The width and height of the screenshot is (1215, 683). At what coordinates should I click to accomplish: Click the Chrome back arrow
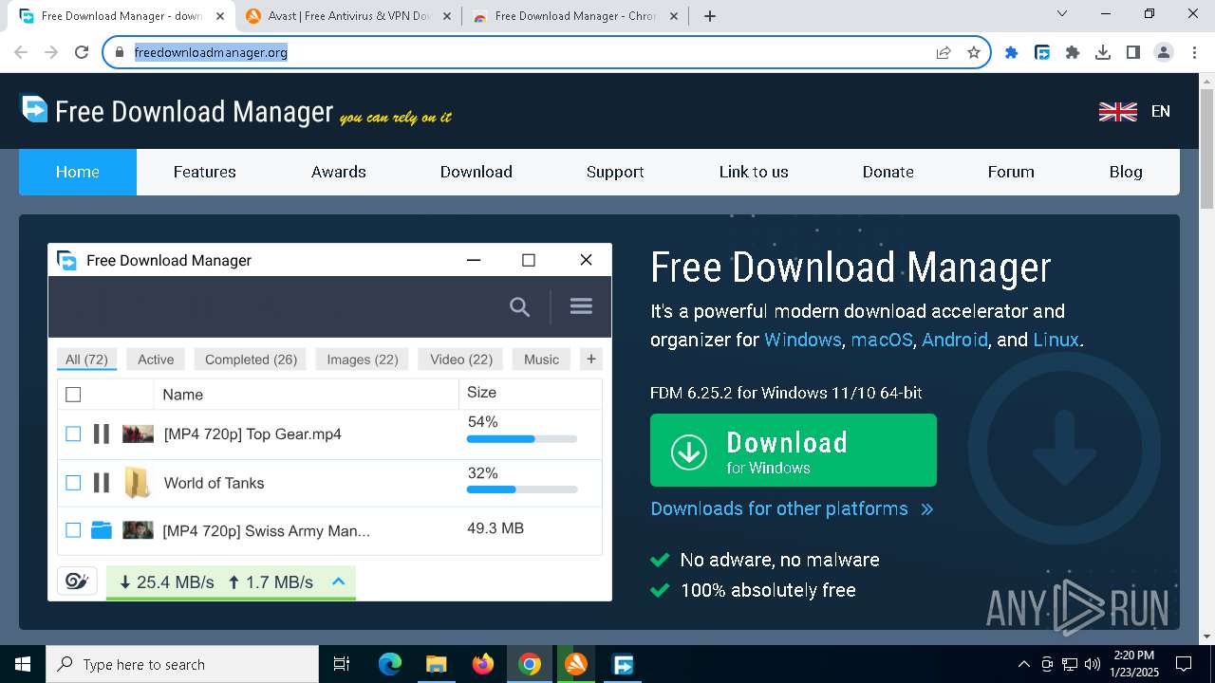coord(21,53)
